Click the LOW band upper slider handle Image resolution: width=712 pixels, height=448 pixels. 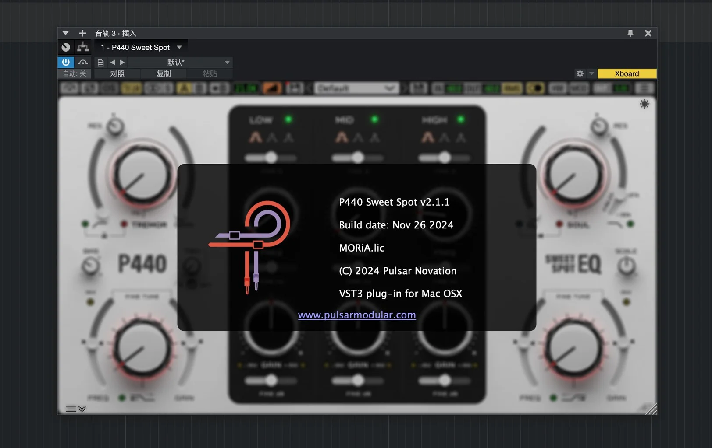click(x=271, y=157)
